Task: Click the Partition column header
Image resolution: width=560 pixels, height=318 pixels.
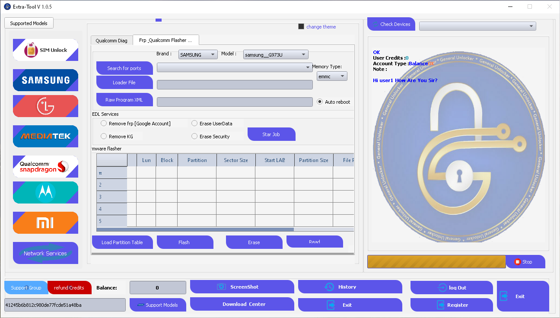Action: point(197,160)
